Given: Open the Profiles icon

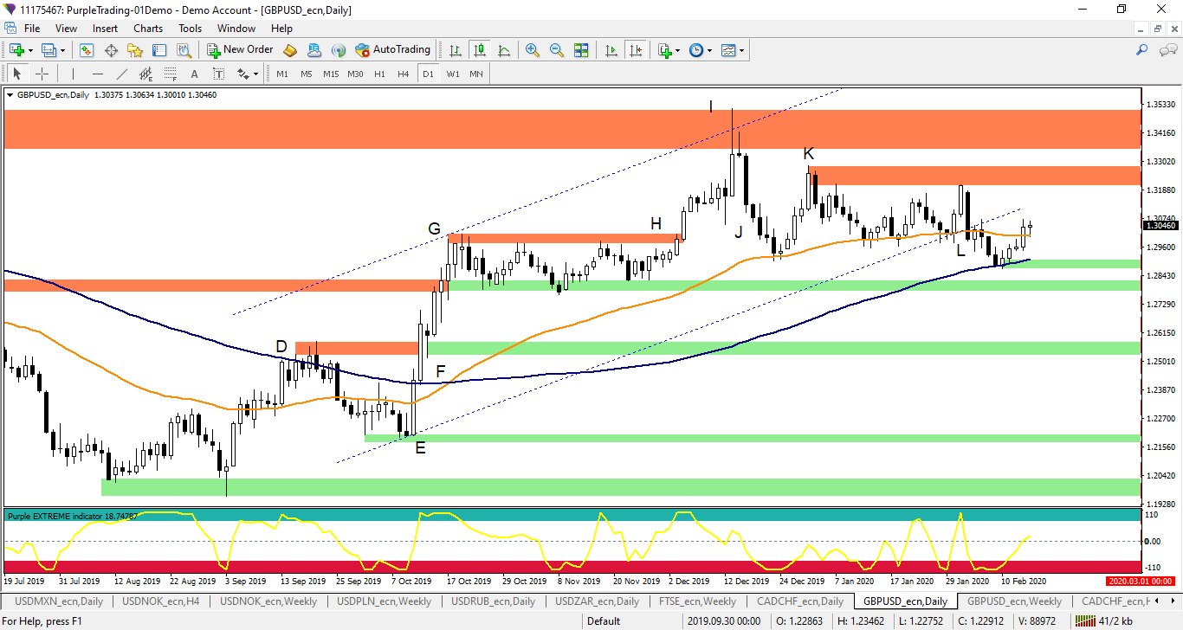Looking at the screenshot, I should click(x=48, y=50).
